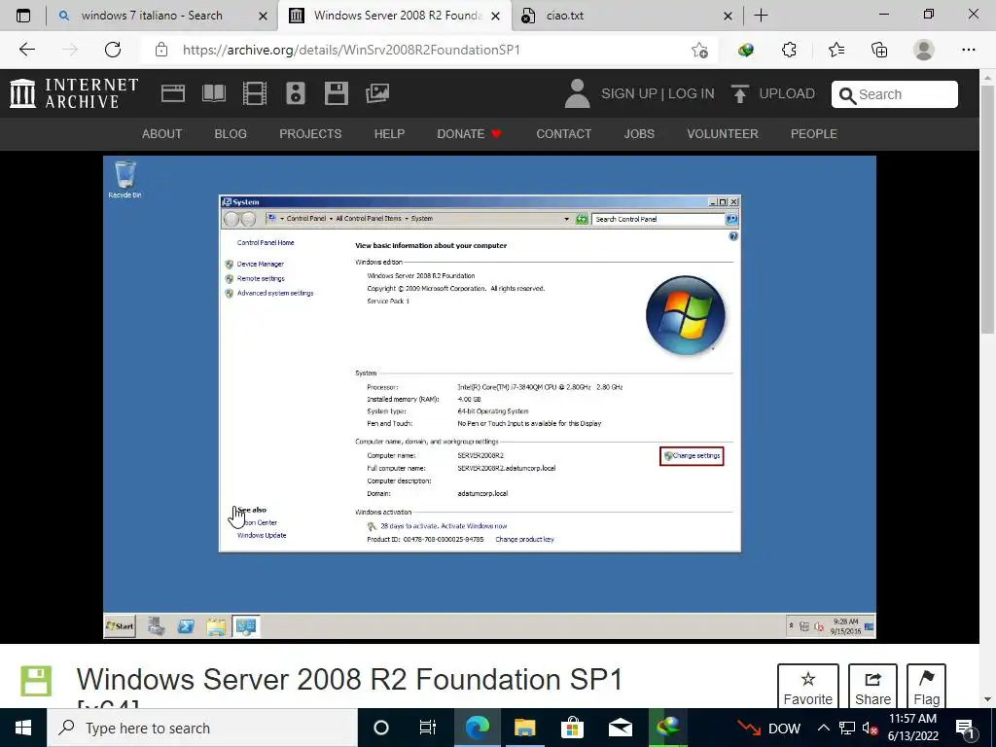Click the Type here to search box
996x747 pixels.
[x=202, y=728]
